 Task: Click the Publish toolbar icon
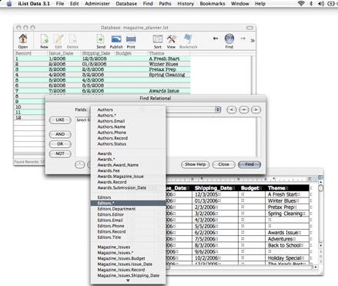(116, 41)
